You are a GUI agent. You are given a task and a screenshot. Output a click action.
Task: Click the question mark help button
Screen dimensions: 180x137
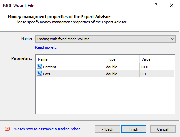click(156, 5)
